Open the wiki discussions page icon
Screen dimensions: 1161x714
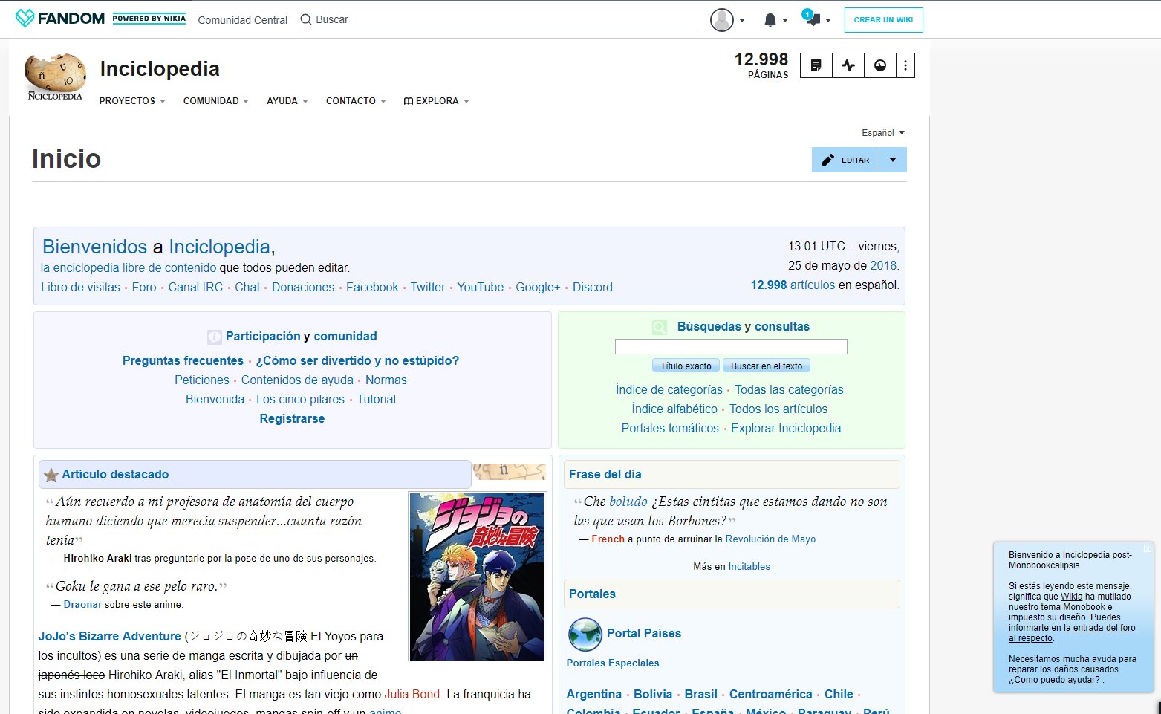coord(816,65)
